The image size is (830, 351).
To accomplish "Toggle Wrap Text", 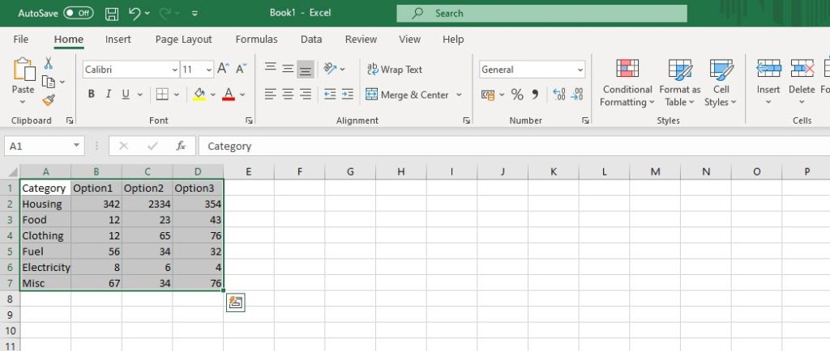I will 395,69.
